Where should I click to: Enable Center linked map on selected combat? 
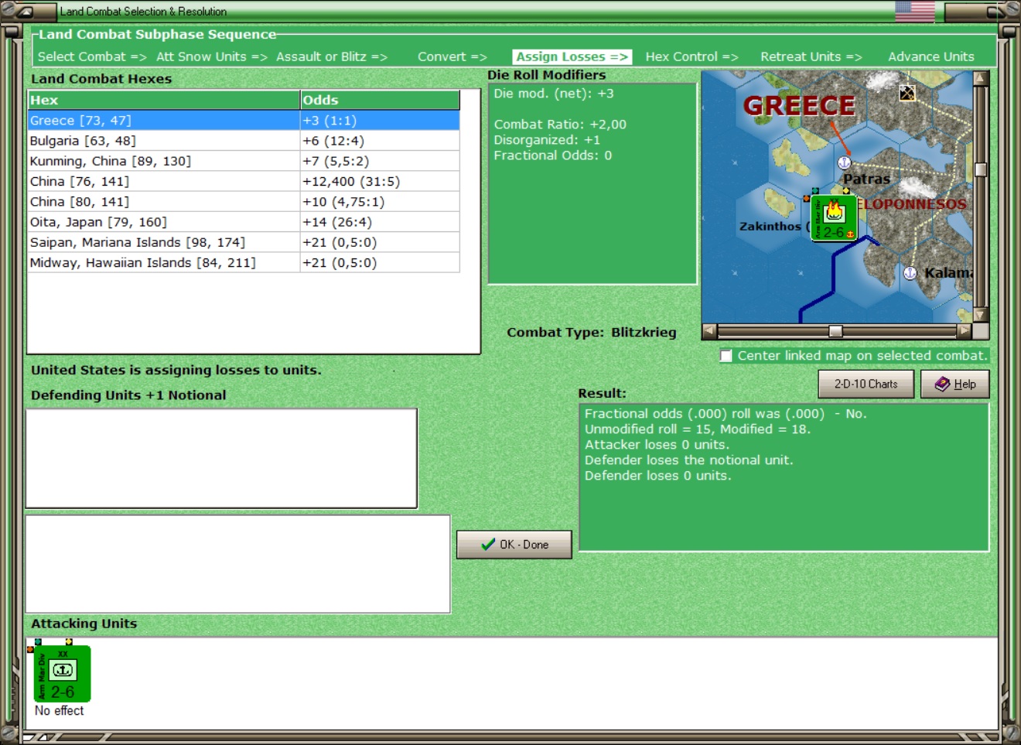point(726,356)
